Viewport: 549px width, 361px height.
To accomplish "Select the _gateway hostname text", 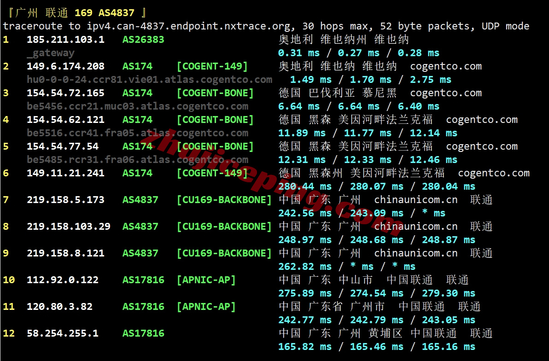I will tap(50, 53).
